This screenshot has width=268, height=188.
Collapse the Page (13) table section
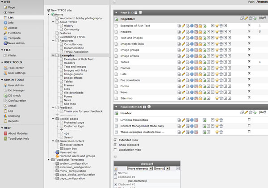point(117,13)
